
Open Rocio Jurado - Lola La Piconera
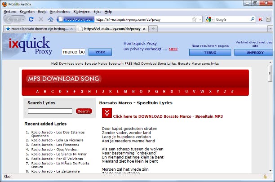pyautogui.click(x=57, y=140)
